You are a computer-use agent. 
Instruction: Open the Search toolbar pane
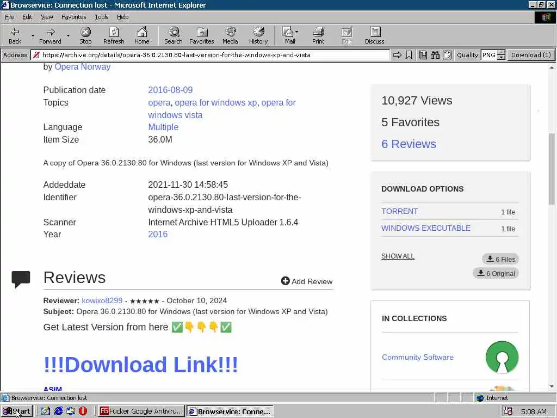[x=174, y=35]
